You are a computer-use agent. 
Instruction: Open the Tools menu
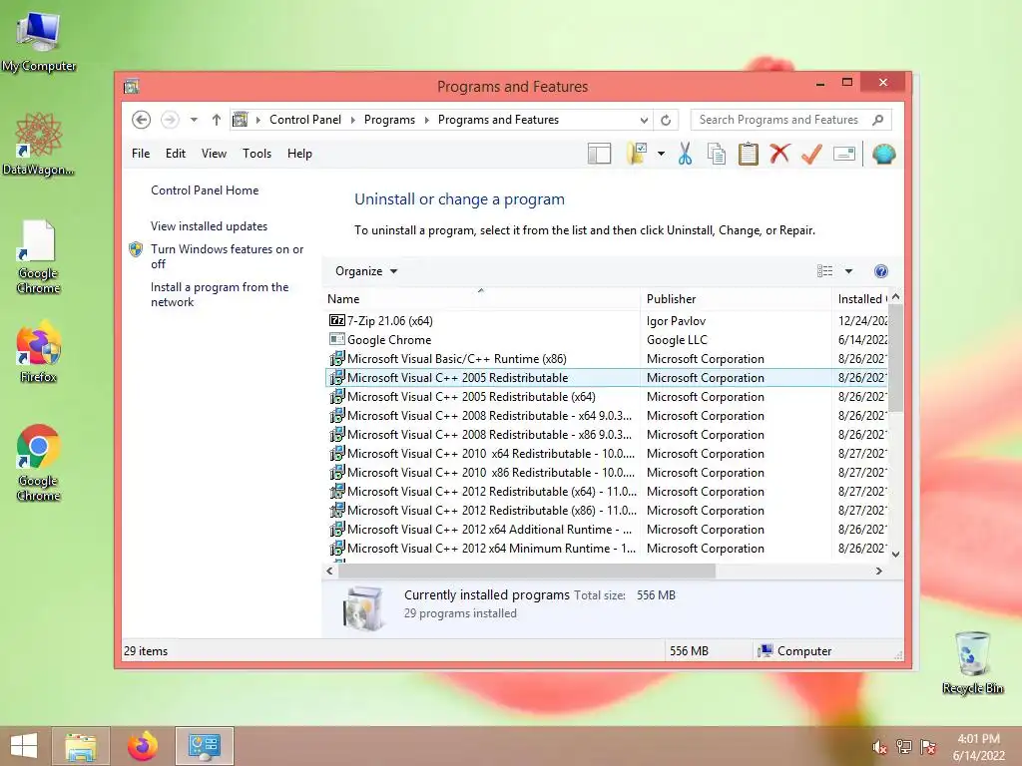point(256,154)
